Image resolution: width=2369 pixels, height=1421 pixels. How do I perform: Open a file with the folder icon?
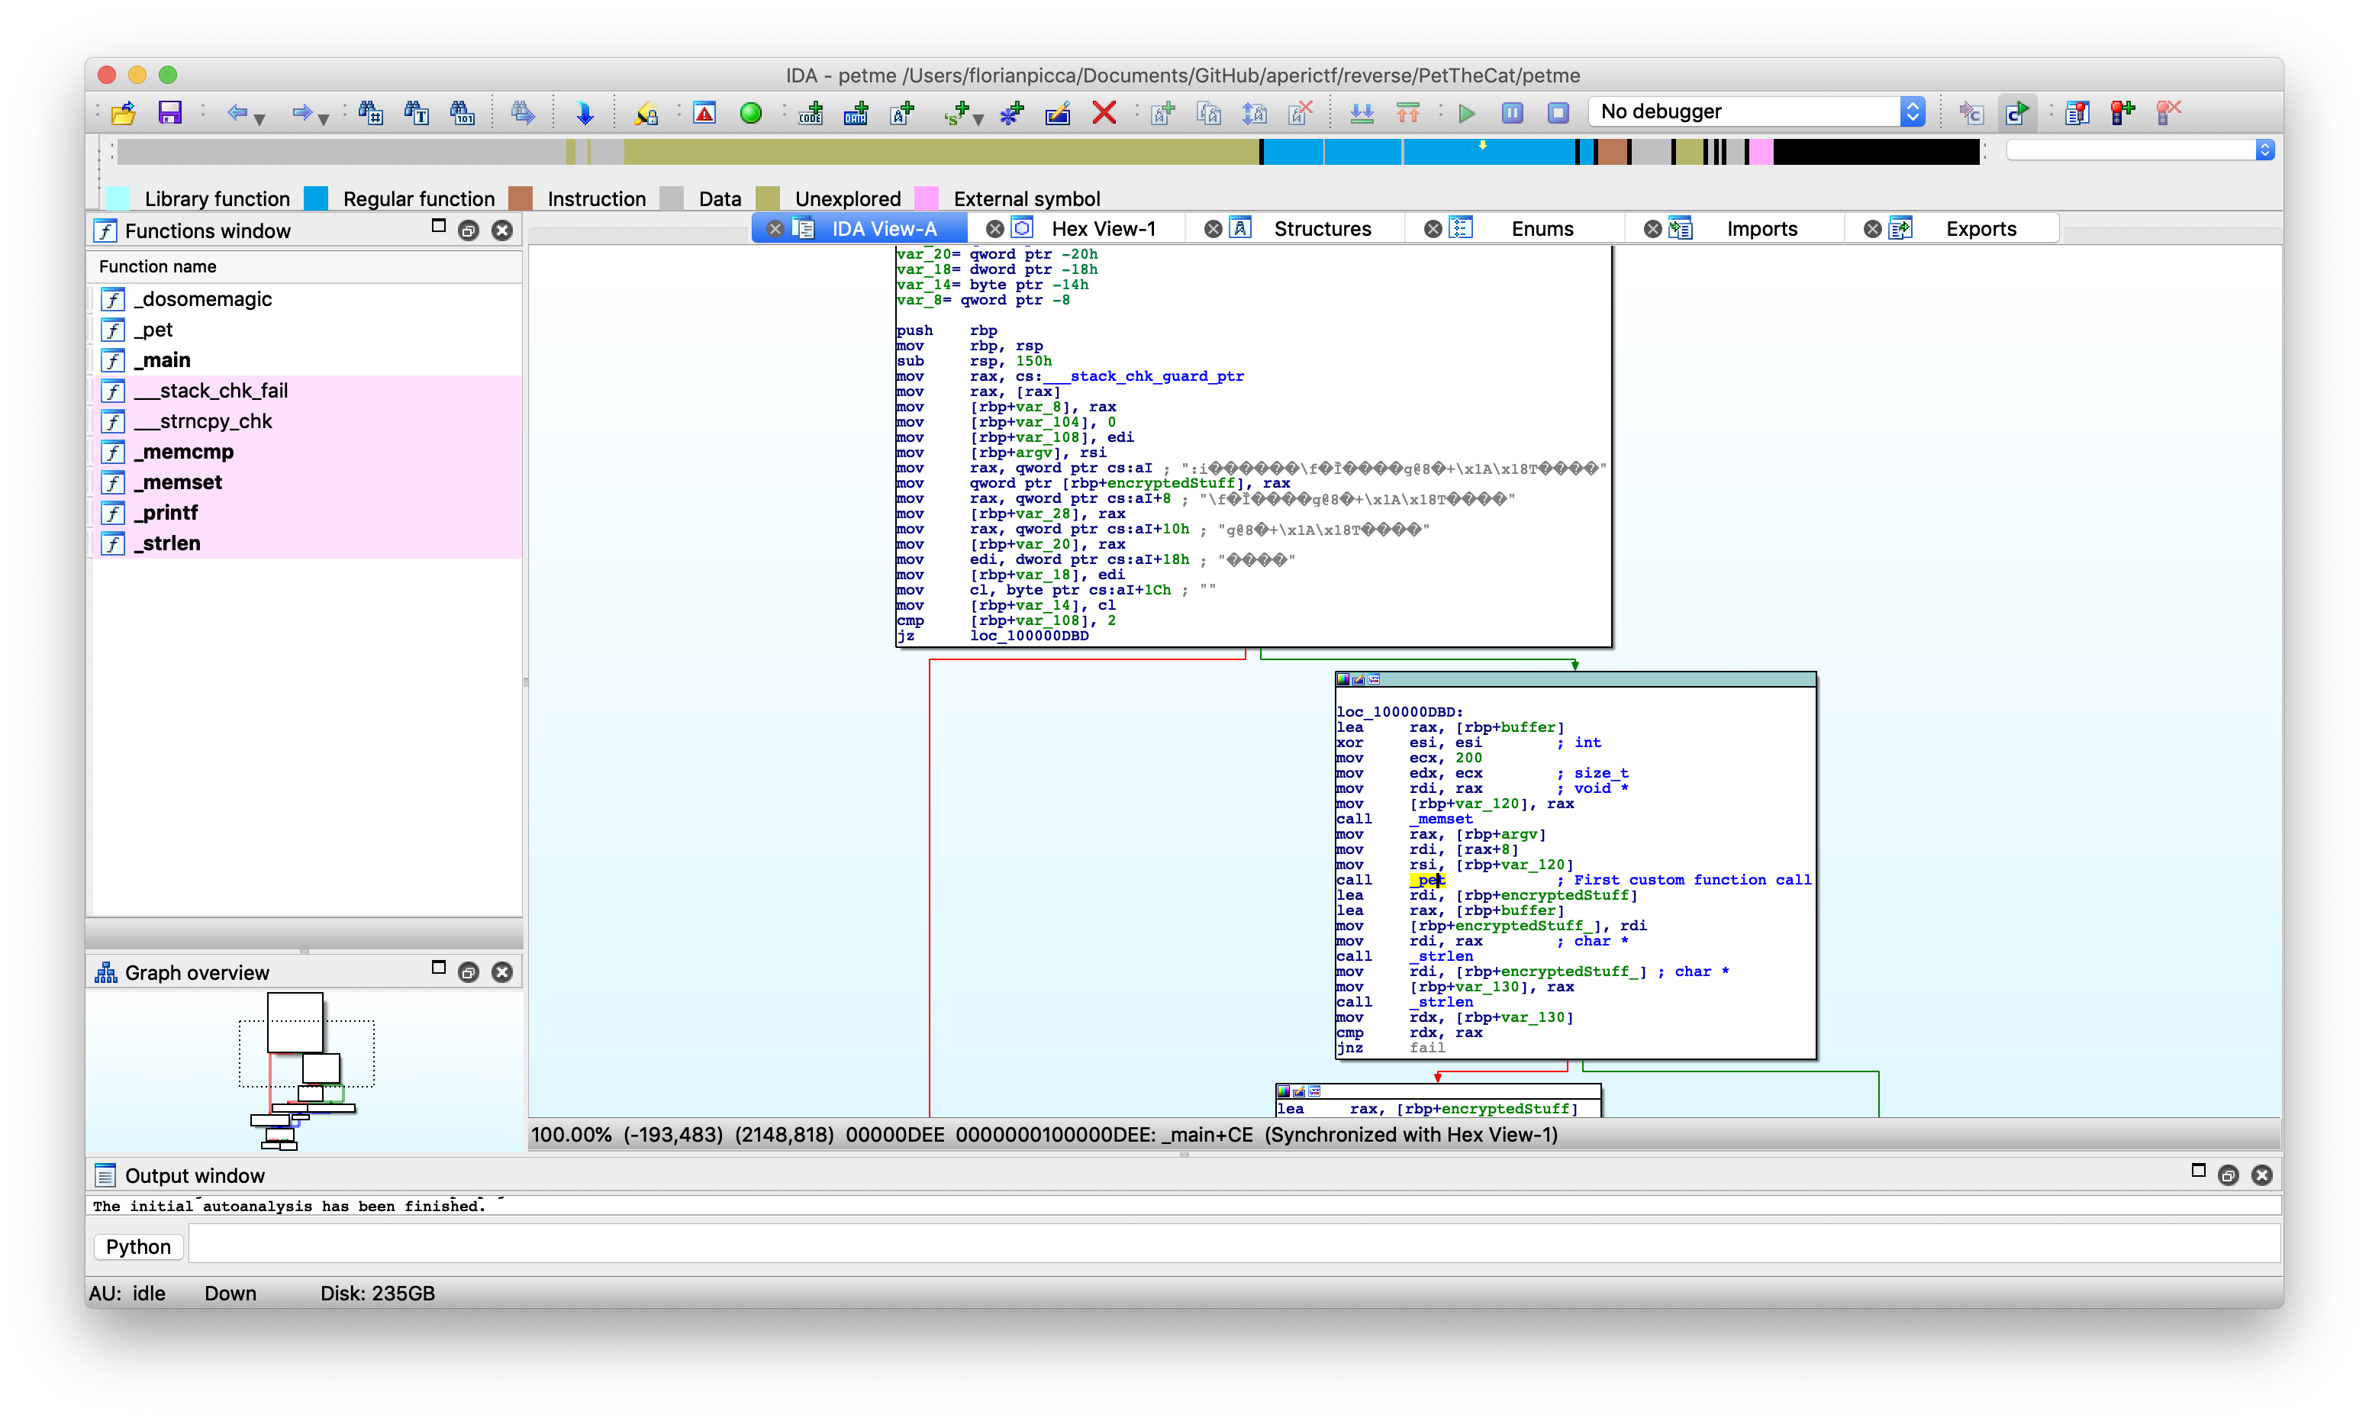point(124,113)
